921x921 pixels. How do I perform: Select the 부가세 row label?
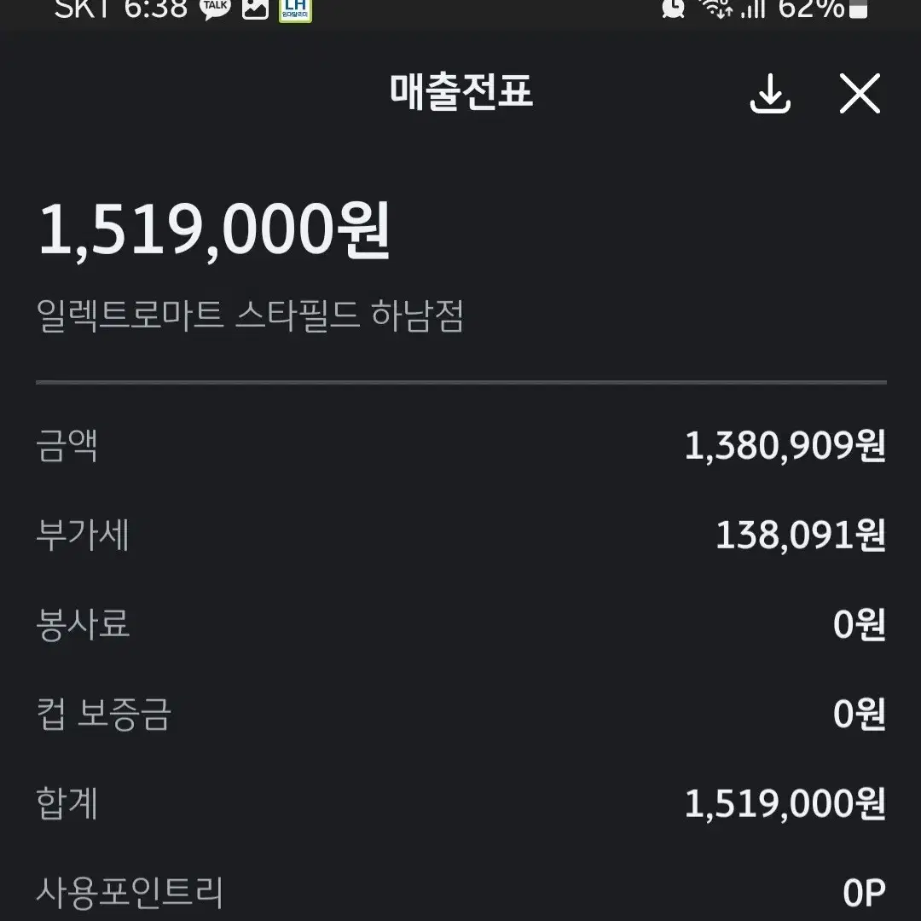coord(82,535)
